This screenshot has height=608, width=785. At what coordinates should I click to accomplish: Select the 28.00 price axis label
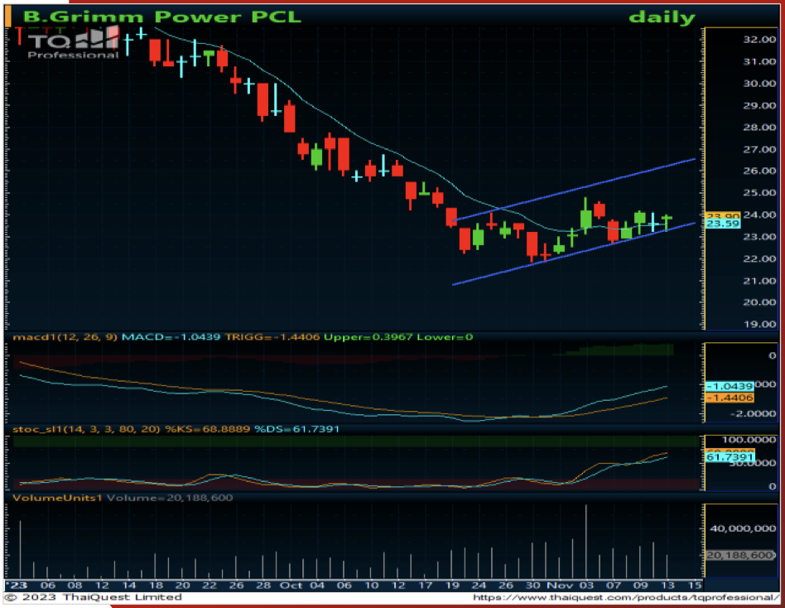(759, 128)
